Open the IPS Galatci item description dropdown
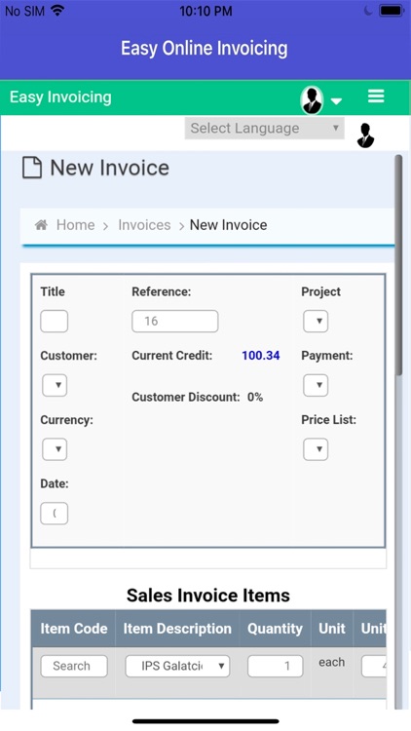Screen dimensions: 411x731 177,667
